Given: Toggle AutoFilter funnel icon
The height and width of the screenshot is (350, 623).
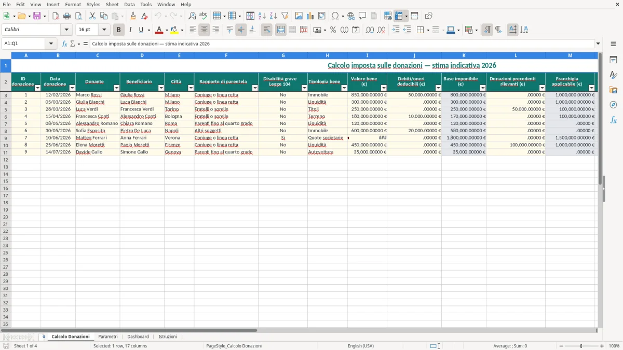Looking at the screenshot, I should click(x=285, y=16).
